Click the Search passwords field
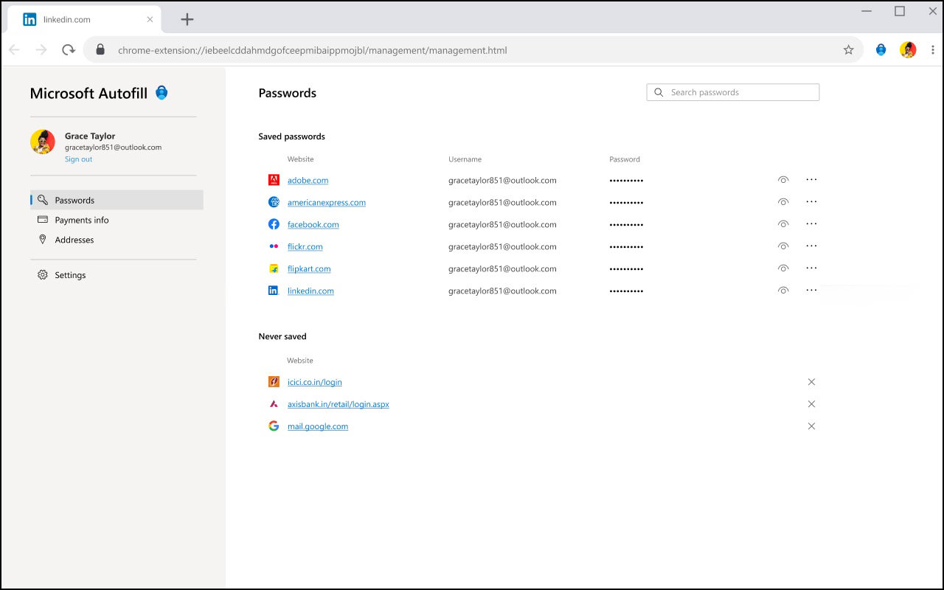 click(x=732, y=91)
